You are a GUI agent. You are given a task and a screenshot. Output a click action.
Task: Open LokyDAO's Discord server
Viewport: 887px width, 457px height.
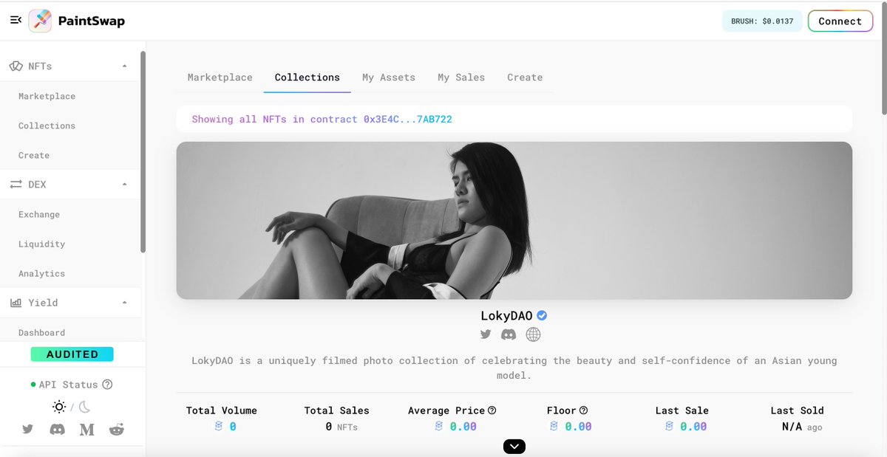pyautogui.click(x=508, y=334)
